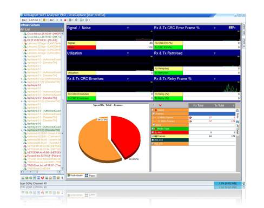Open the clipboard Decodes screen icon
The image size is (264, 208).
click(x=50, y=178)
